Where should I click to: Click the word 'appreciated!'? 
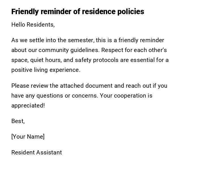click(x=28, y=106)
